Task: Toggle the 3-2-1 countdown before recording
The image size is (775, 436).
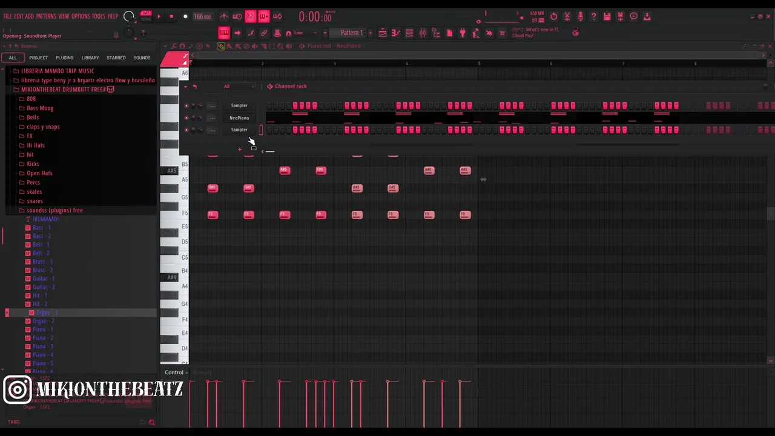Action: (x=251, y=16)
